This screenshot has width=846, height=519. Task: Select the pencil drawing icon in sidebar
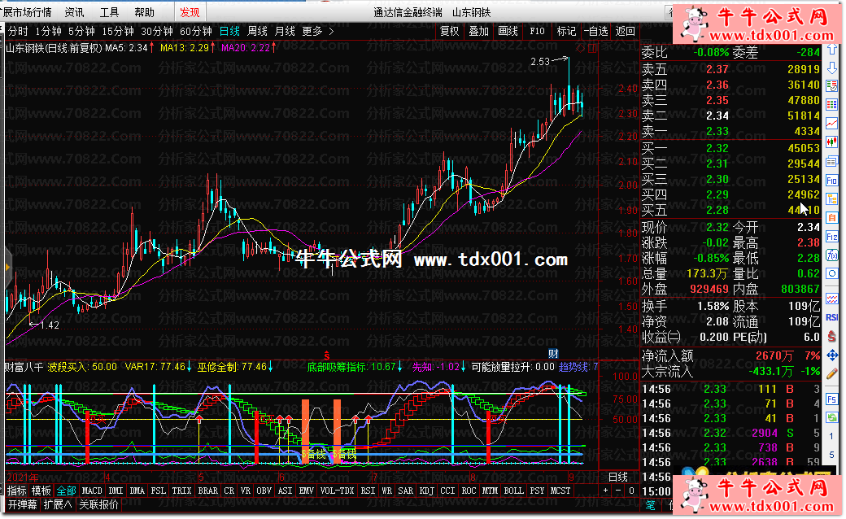coord(831,373)
